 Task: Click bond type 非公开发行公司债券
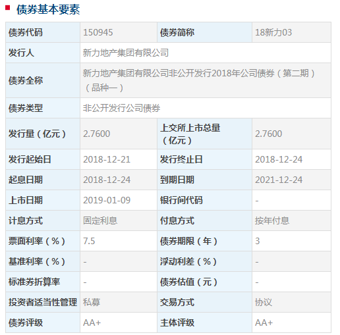point(121,108)
